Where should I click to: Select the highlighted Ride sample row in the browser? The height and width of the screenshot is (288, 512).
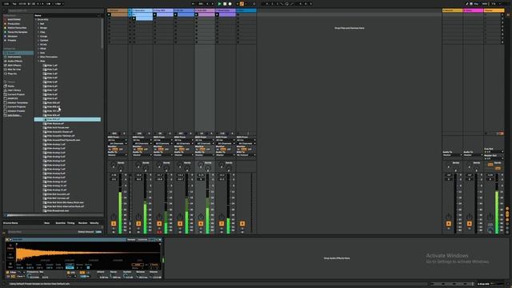point(67,119)
